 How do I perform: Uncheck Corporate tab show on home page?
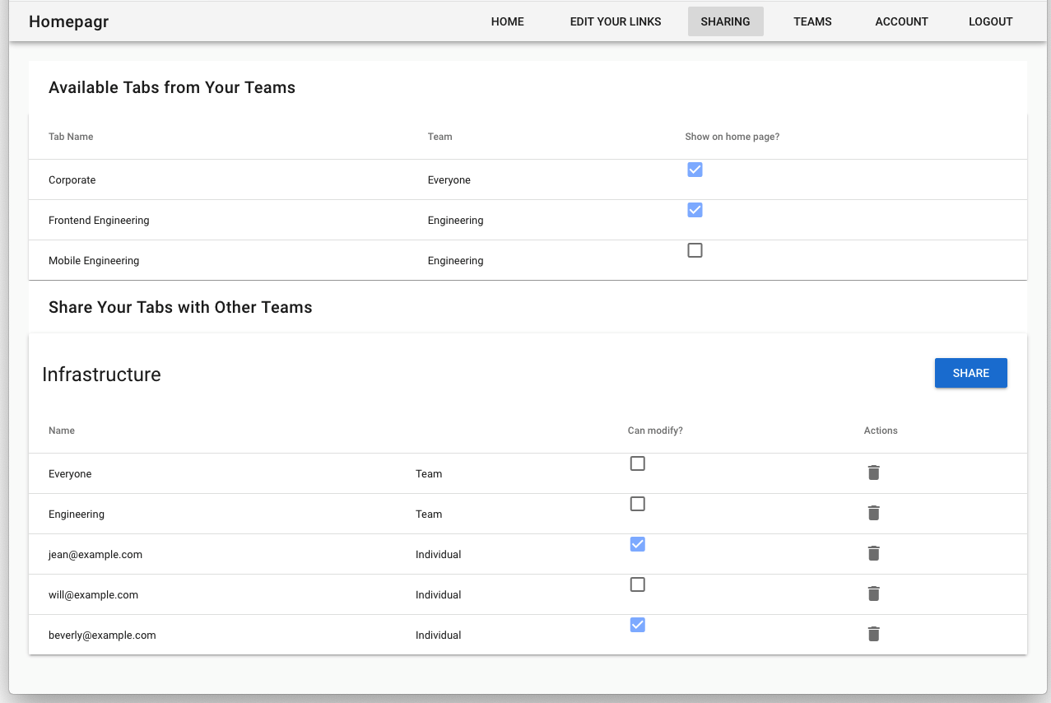[695, 170]
